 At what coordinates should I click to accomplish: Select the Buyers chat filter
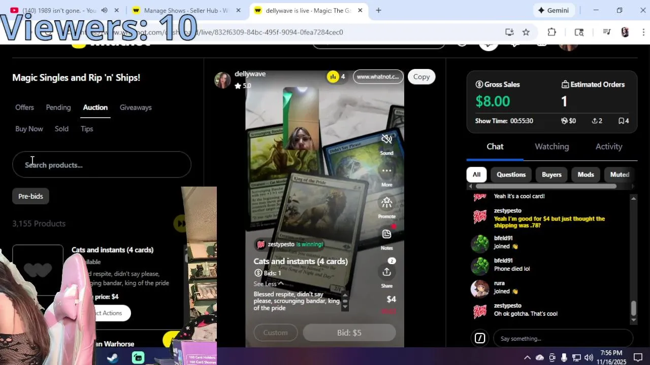(551, 174)
